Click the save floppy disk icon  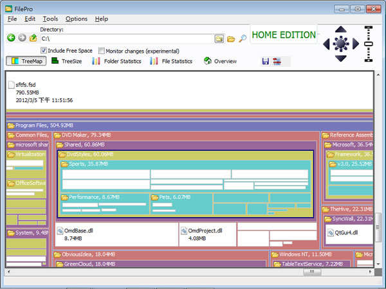[x=265, y=61]
